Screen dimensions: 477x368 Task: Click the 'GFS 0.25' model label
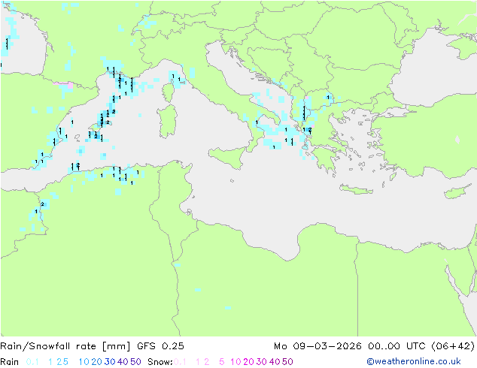click(160, 346)
